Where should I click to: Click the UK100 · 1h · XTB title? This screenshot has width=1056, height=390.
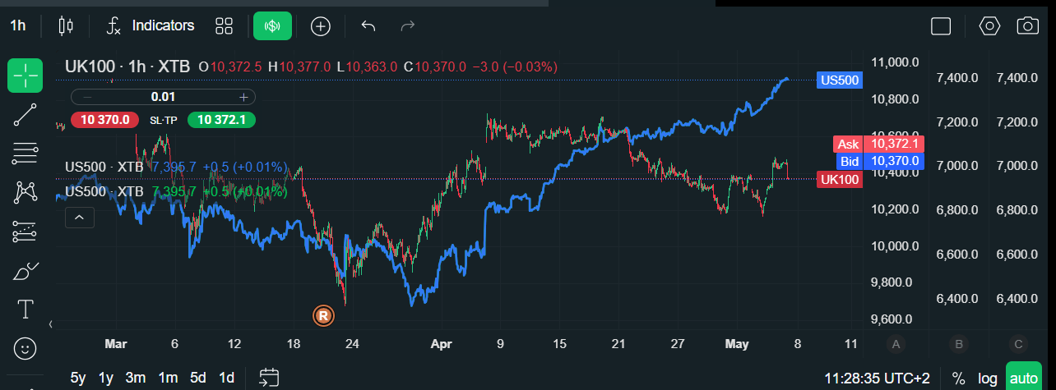129,67
